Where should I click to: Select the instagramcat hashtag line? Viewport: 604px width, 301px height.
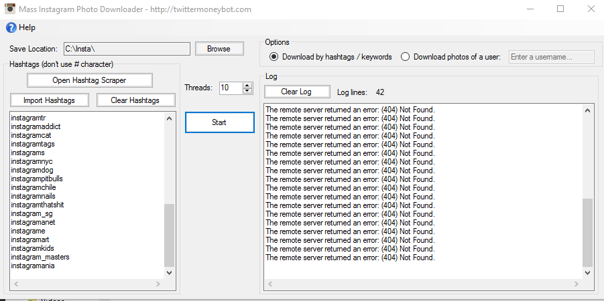pos(31,135)
